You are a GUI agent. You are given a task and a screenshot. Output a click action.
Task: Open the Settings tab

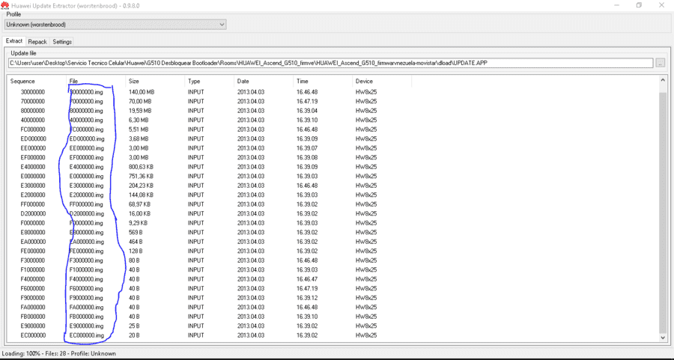point(62,42)
